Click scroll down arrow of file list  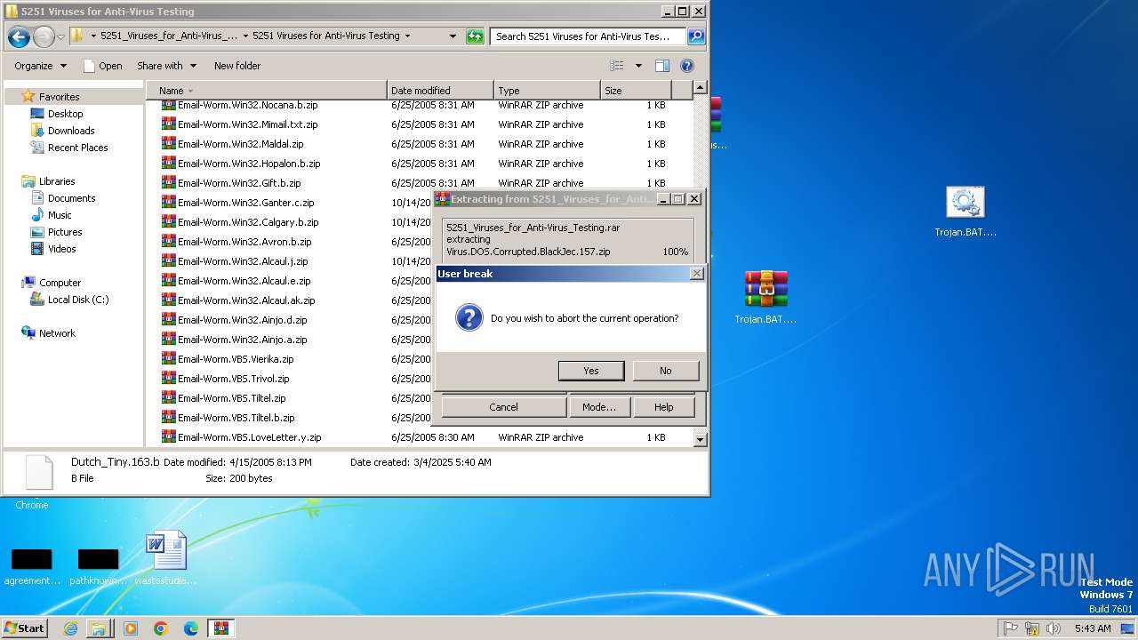pyautogui.click(x=700, y=439)
